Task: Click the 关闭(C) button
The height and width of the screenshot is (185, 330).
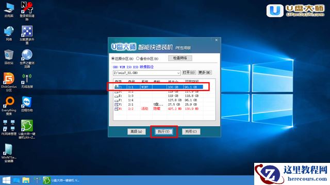Action: point(191,132)
